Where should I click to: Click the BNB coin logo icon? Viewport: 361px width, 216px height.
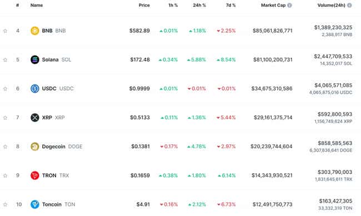point(35,31)
